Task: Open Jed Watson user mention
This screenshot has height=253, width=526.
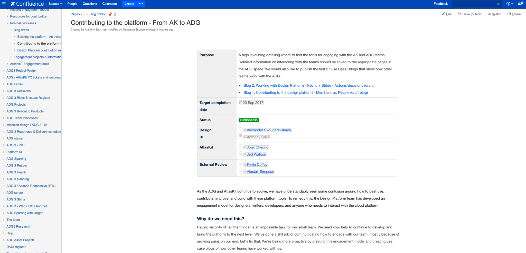Action: click(255, 154)
